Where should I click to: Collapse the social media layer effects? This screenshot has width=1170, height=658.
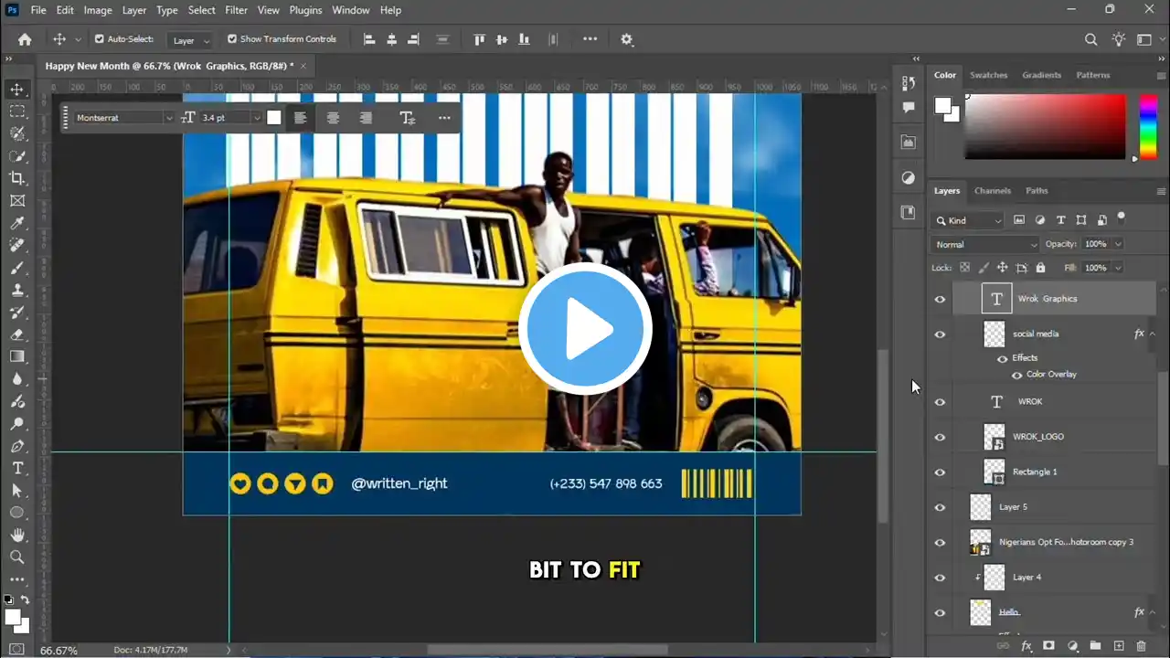(1153, 334)
